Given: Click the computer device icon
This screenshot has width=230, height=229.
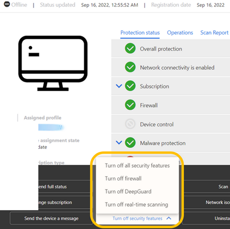Looking at the screenshot, I should 53,63.
